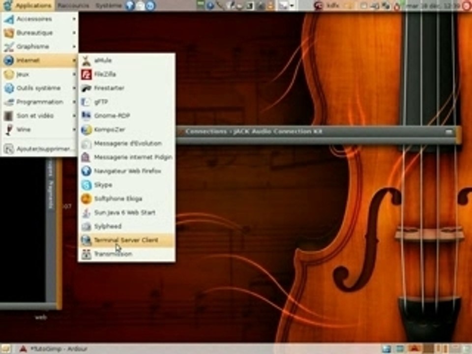The width and height of the screenshot is (472, 354).
Task: Open Firestarter firewall tool
Action: [127, 88]
